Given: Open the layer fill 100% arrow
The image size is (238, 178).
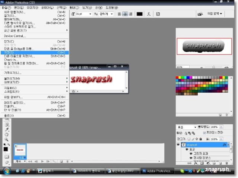Looking at the screenshot, I should tap(221, 139).
